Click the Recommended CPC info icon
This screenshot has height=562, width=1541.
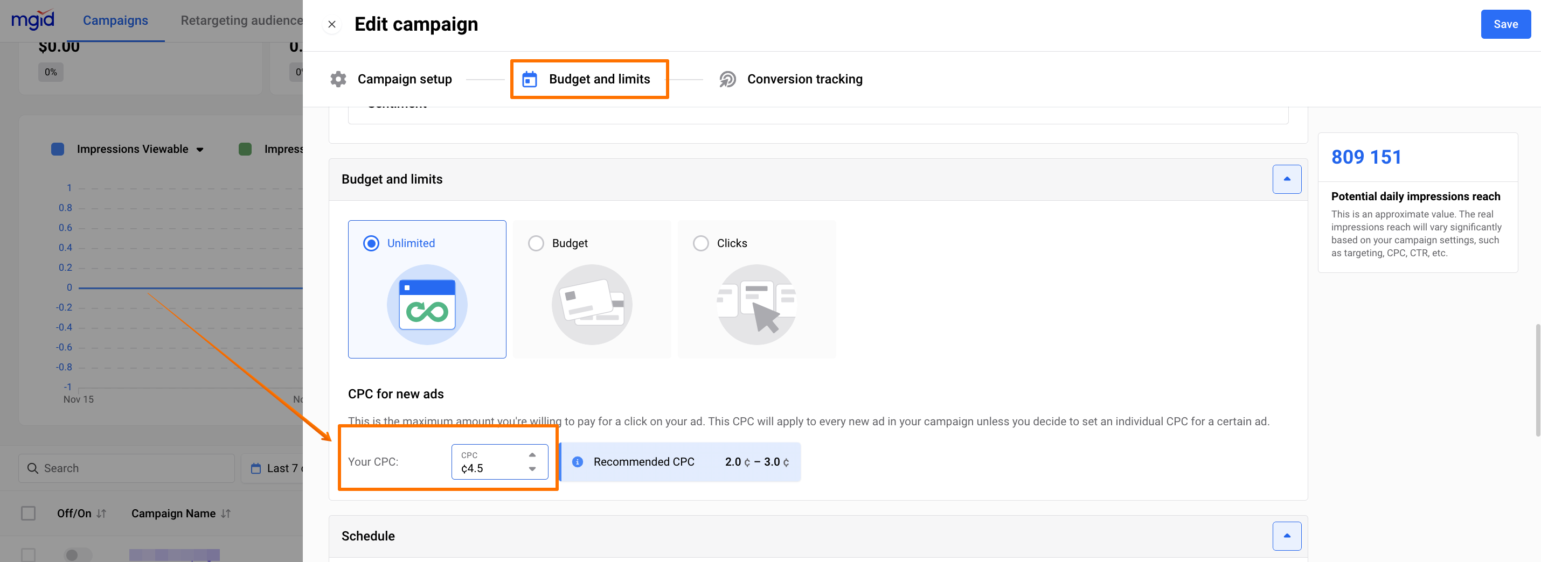(x=577, y=461)
